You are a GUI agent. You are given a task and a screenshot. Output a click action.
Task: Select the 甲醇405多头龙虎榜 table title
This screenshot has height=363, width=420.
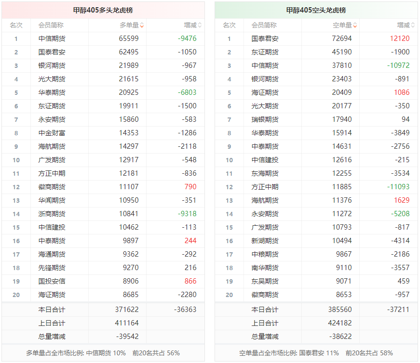click(x=103, y=10)
